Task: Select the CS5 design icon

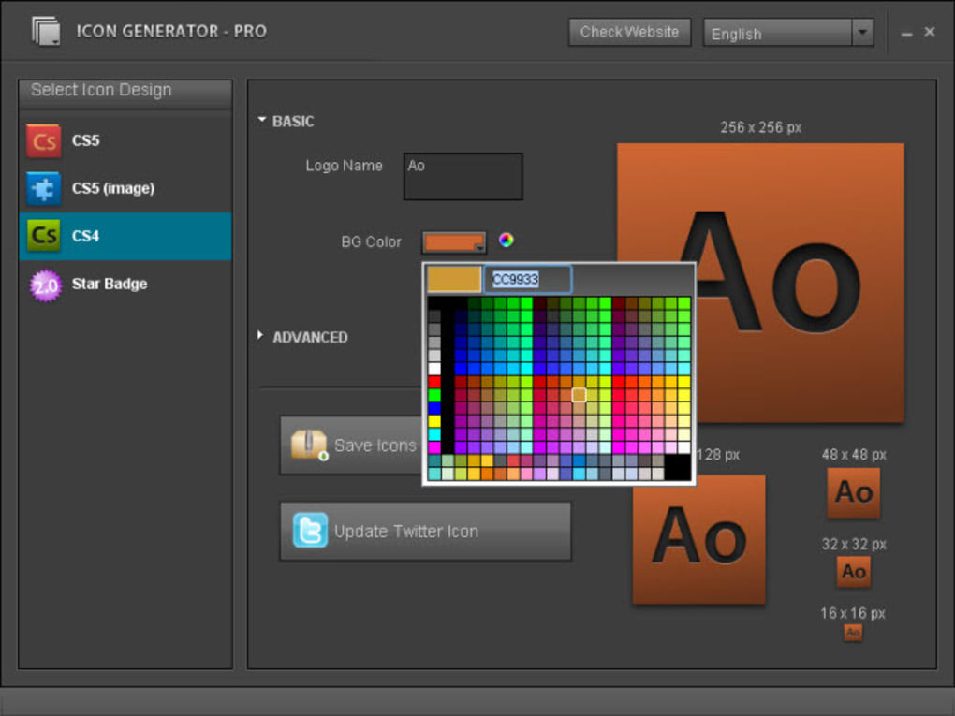Action: [43, 140]
